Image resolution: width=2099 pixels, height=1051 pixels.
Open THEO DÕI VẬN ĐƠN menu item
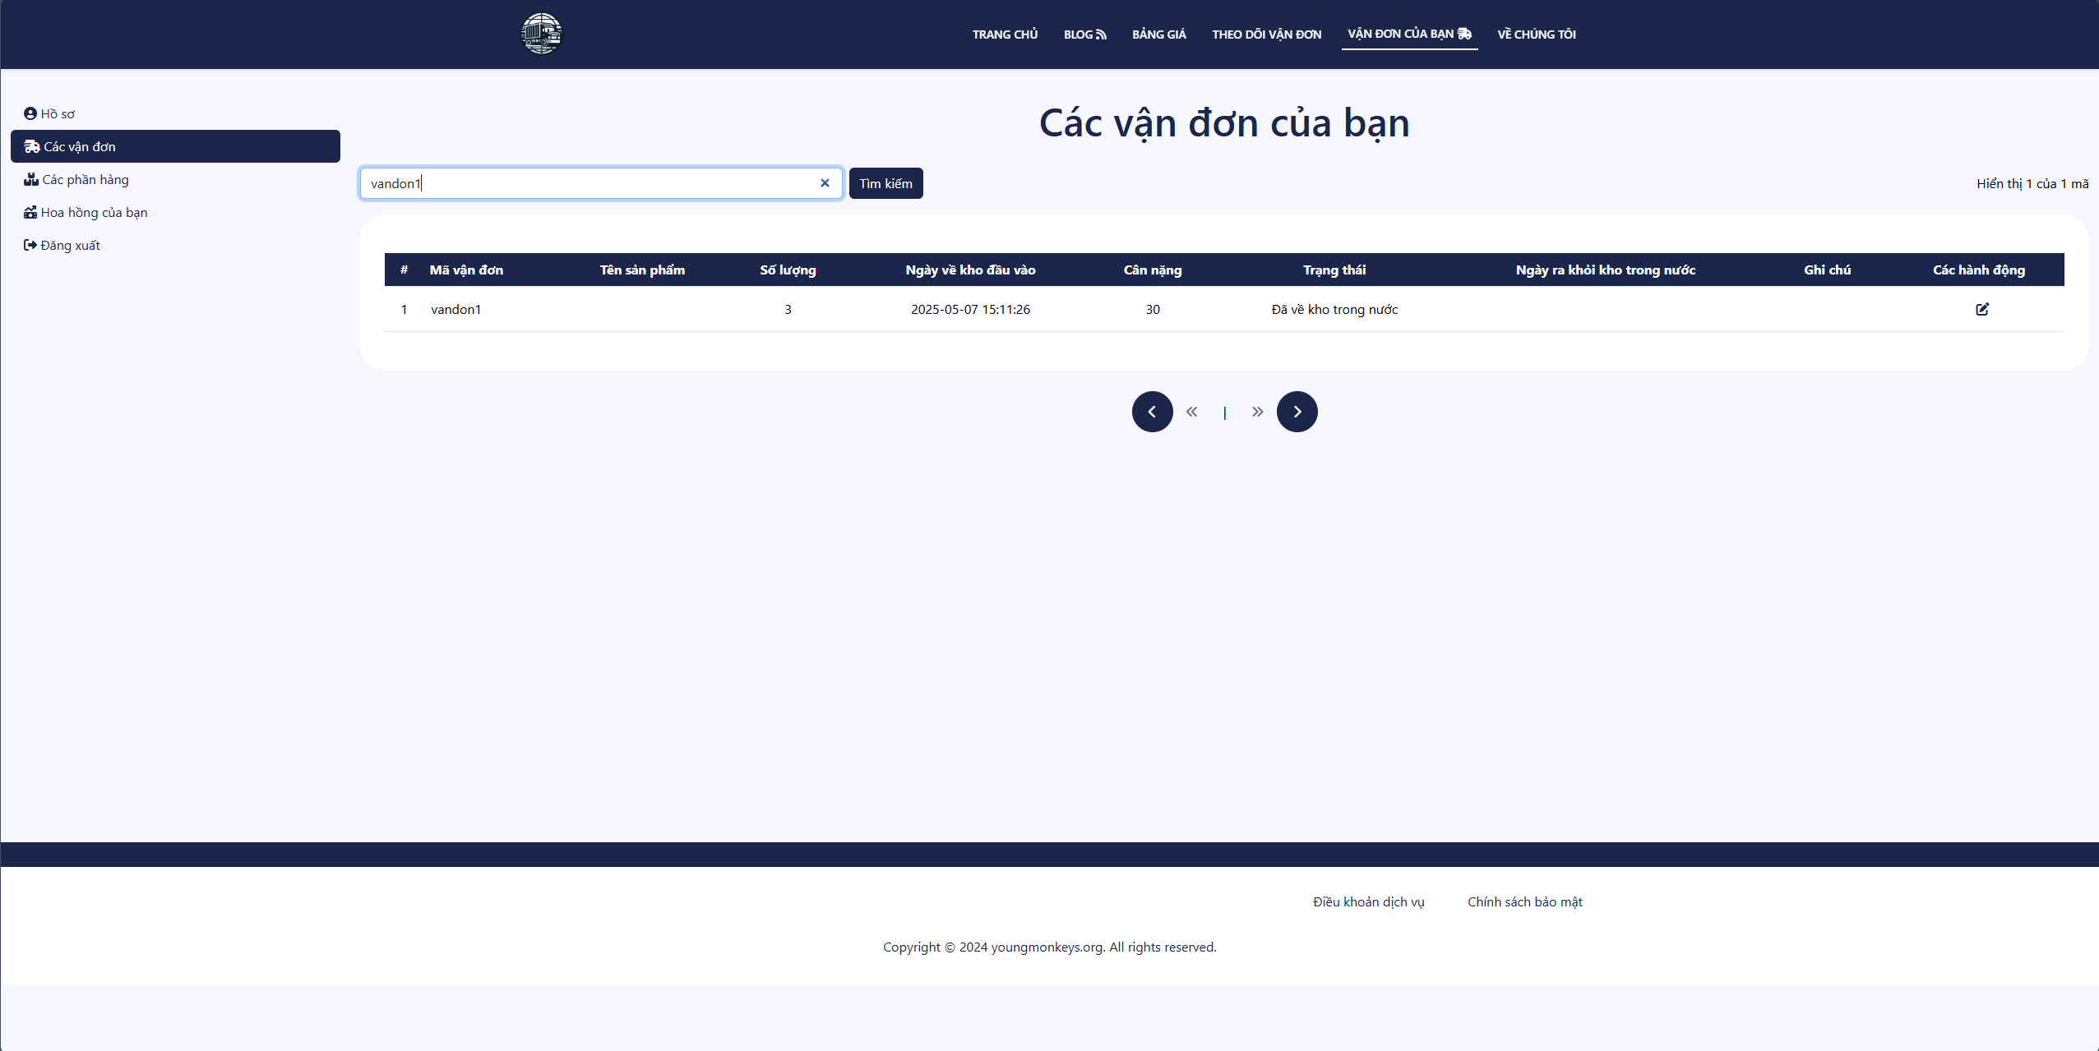[1266, 35]
